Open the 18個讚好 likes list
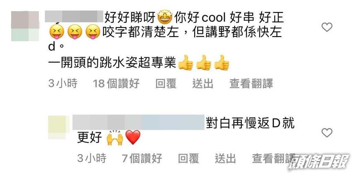The image size is (352, 173). [x=116, y=84]
